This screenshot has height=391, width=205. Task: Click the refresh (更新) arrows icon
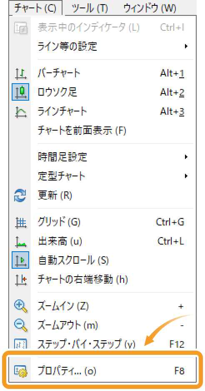coord(20,195)
